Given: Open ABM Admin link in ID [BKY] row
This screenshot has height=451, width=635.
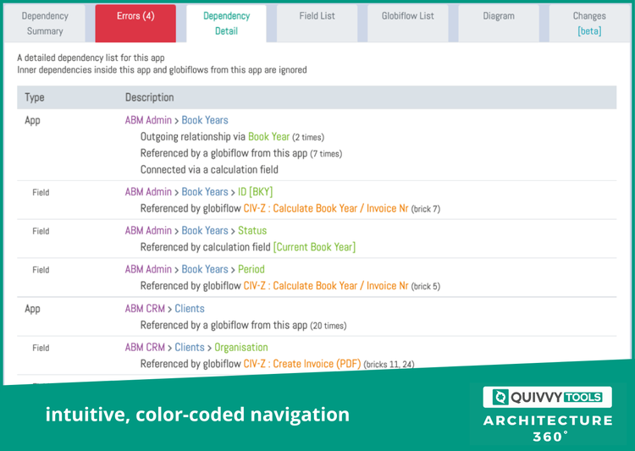Looking at the screenshot, I should tap(148, 192).
